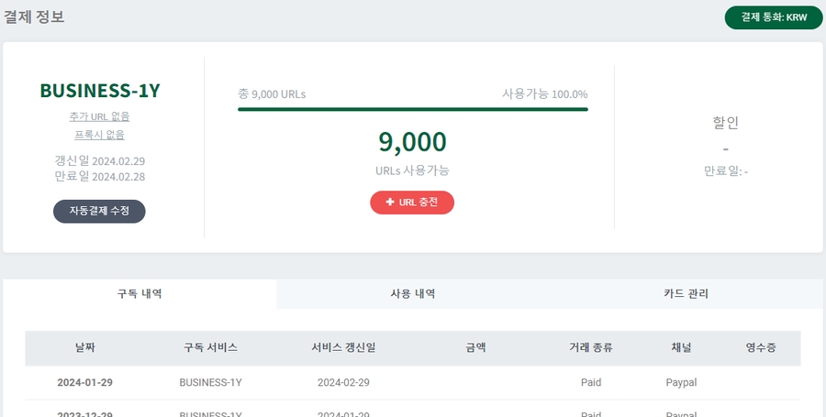The width and height of the screenshot is (826, 417).
Task: Switch to the 사용 내역 tab
Action: (x=413, y=294)
